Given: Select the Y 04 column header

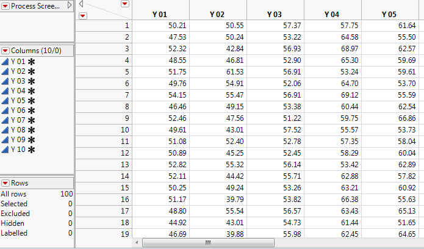Looking at the screenshot, I should click(x=332, y=10).
